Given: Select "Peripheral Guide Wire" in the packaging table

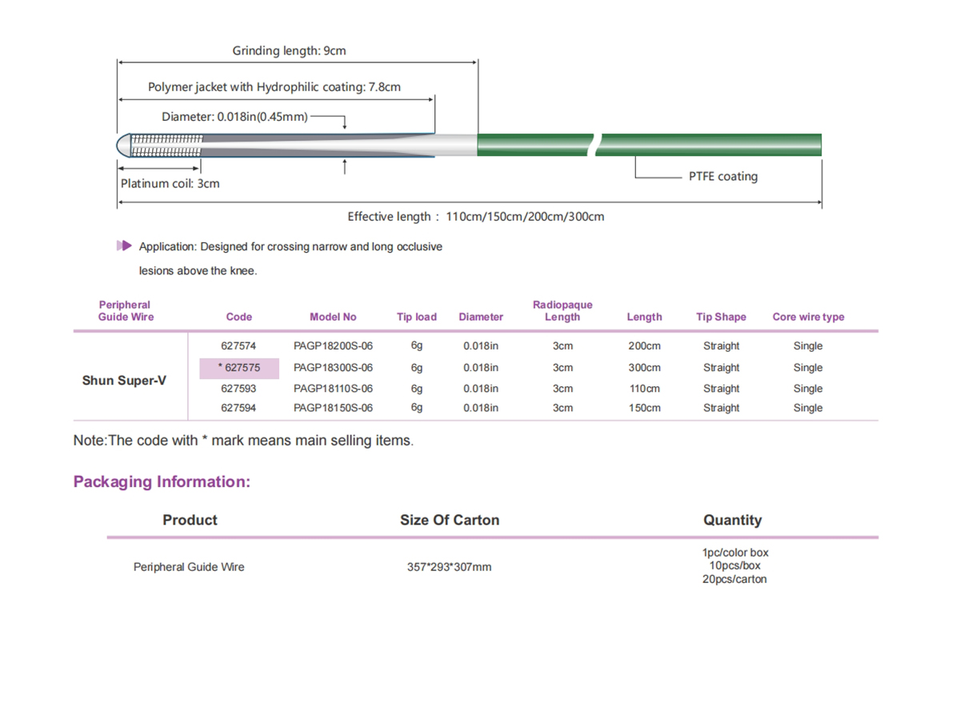Looking at the screenshot, I should pos(189,567).
